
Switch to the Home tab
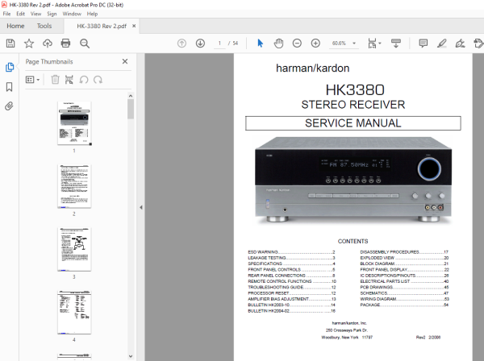click(15, 26)
